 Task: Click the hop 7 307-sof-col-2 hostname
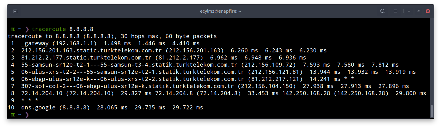click(128, 86)
